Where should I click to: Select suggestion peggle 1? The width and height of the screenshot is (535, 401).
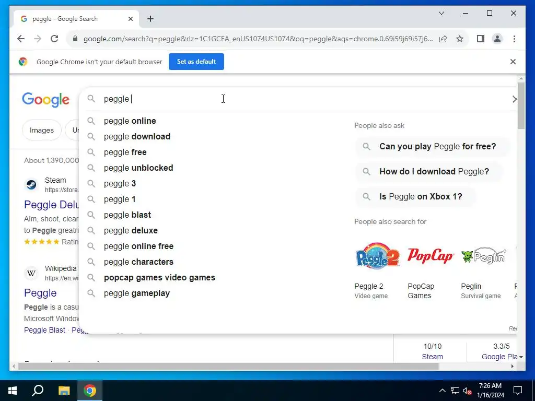212,199
